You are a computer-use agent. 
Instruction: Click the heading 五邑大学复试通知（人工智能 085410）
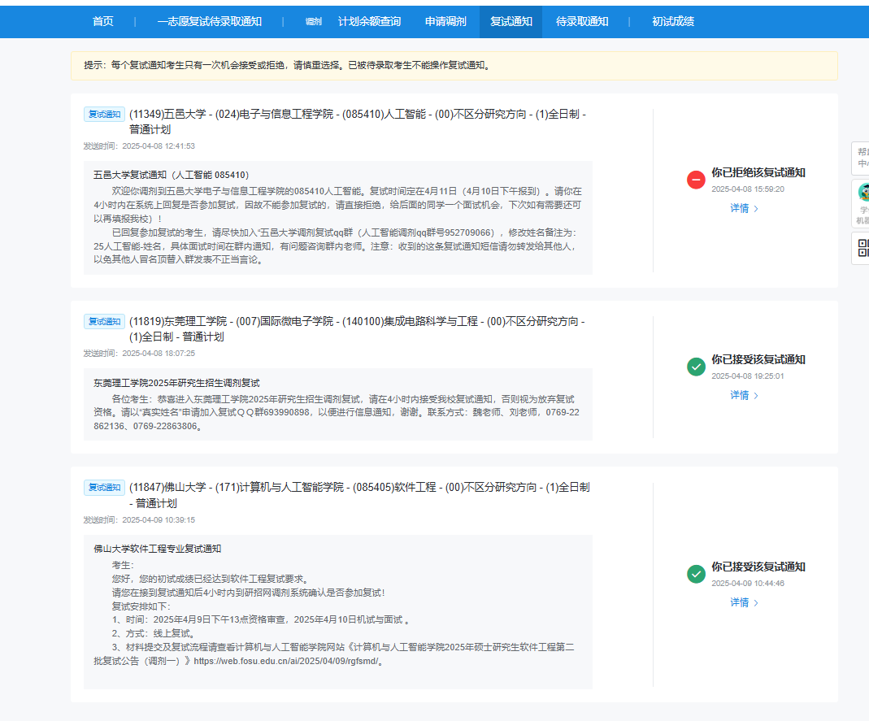(x=172, y=175)
